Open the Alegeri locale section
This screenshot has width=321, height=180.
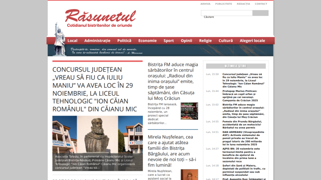(252, 41)
